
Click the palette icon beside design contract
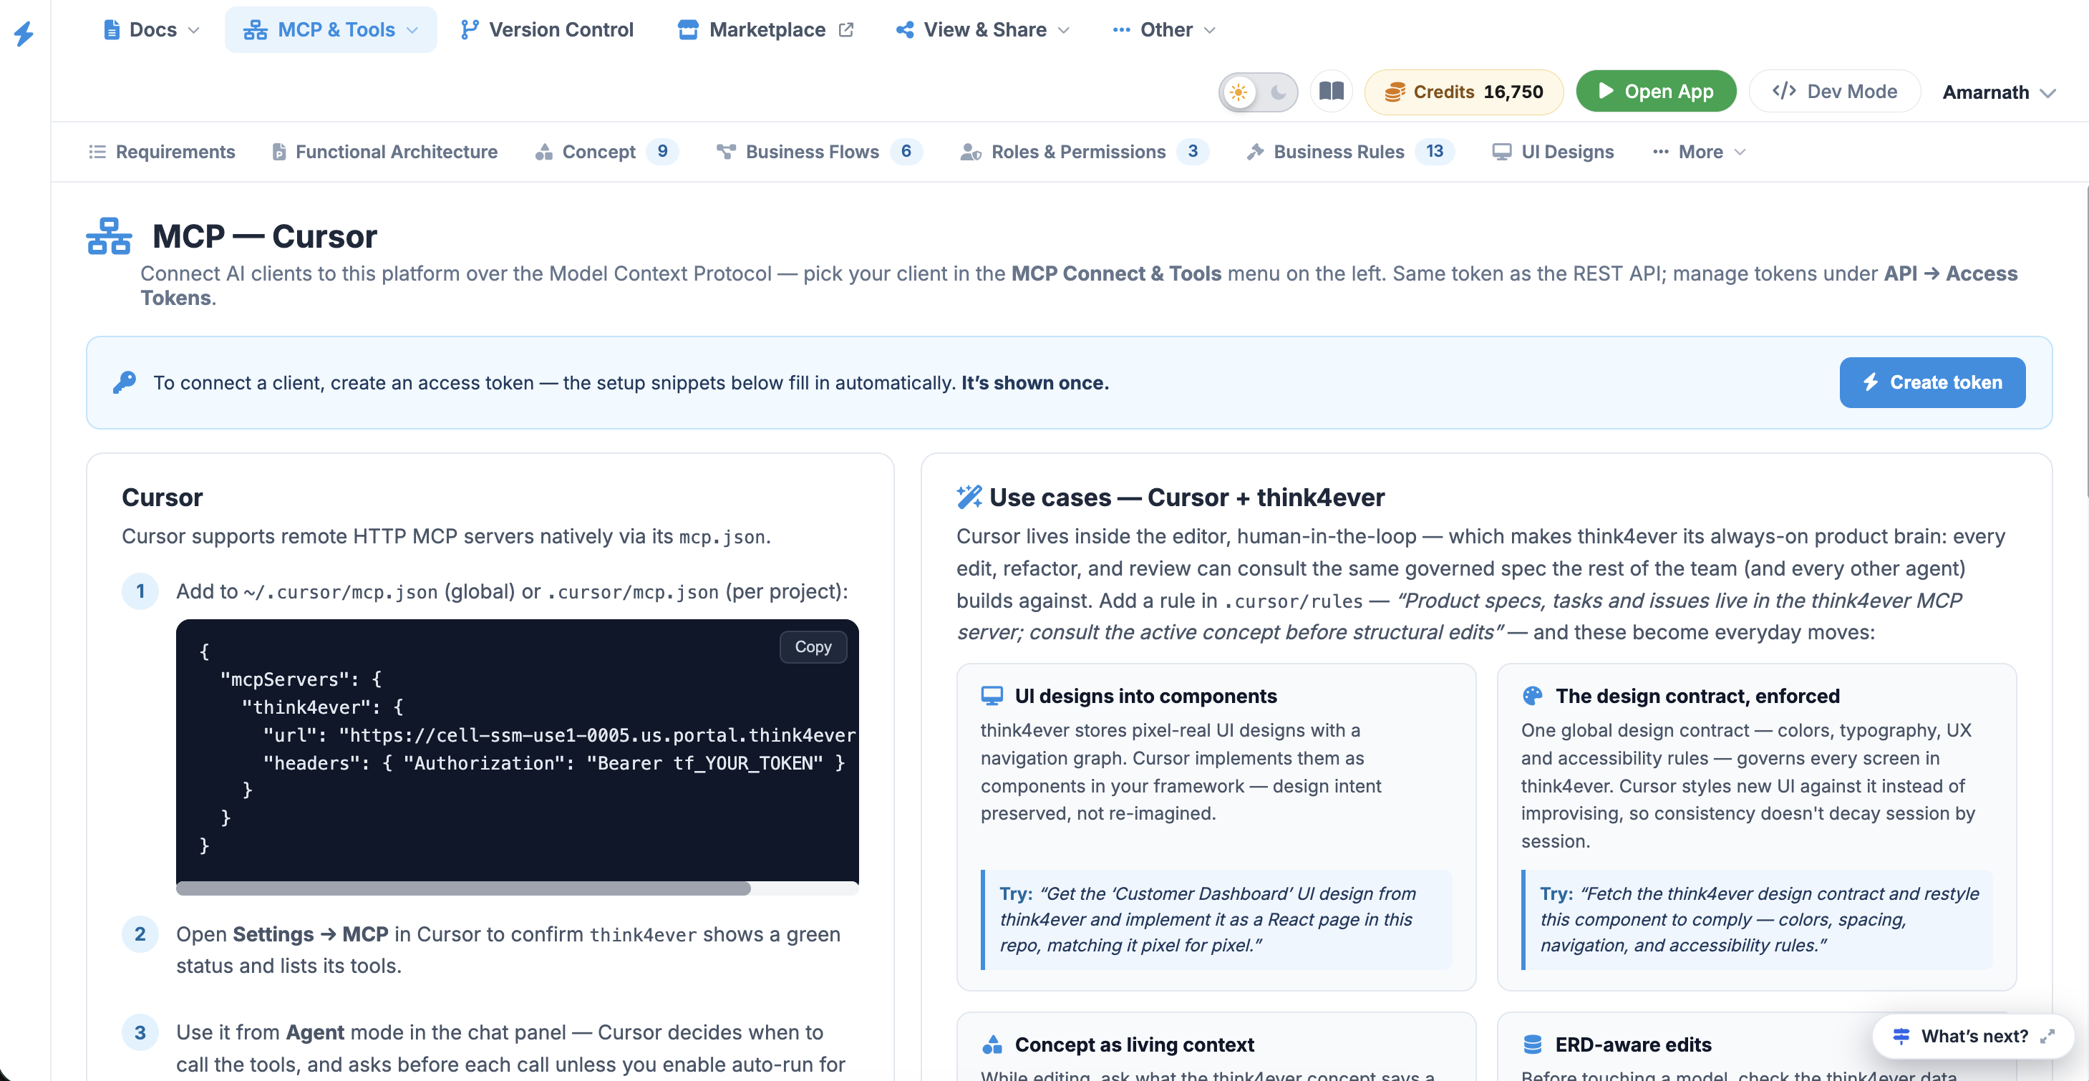1532,696
